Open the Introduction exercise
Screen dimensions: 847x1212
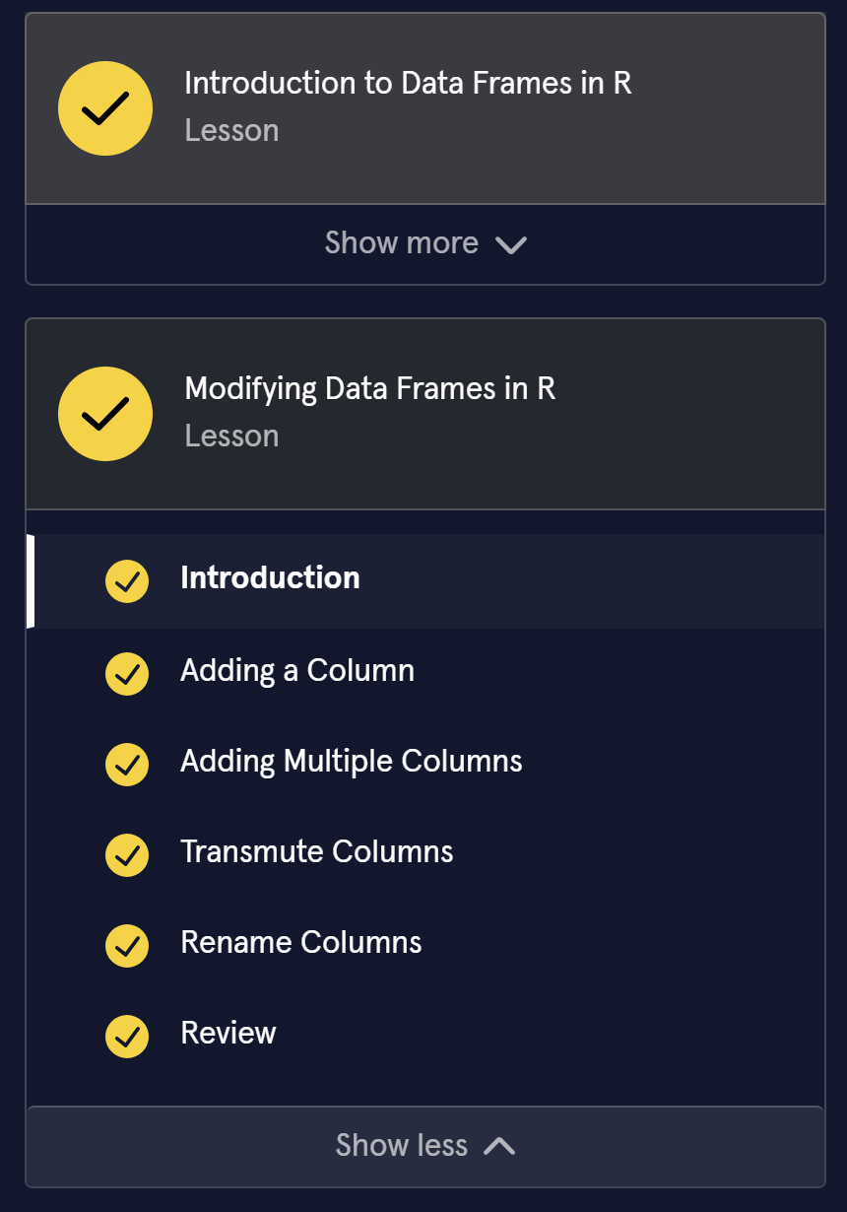pos(270,578)
